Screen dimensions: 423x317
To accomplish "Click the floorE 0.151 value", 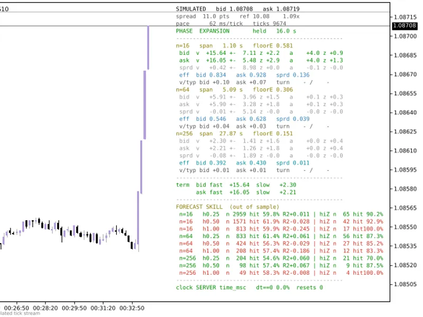I will coord(273,134).
